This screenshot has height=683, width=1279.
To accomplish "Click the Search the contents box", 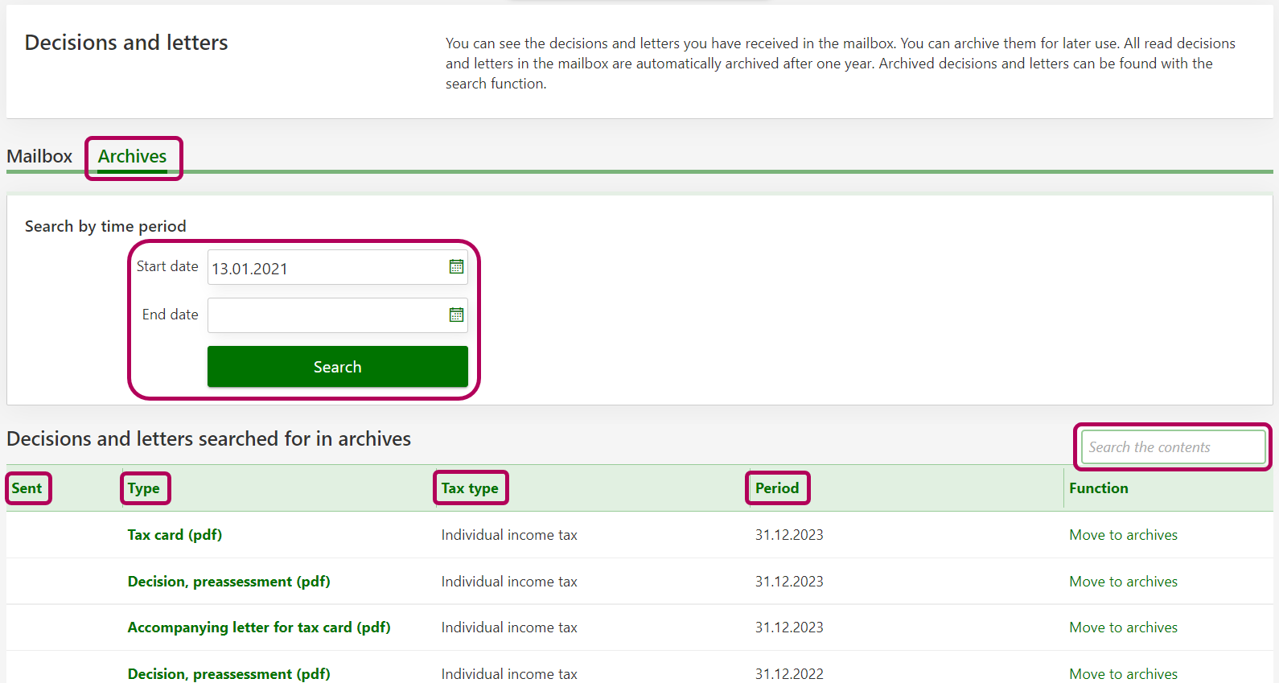I will point(1172,447).
